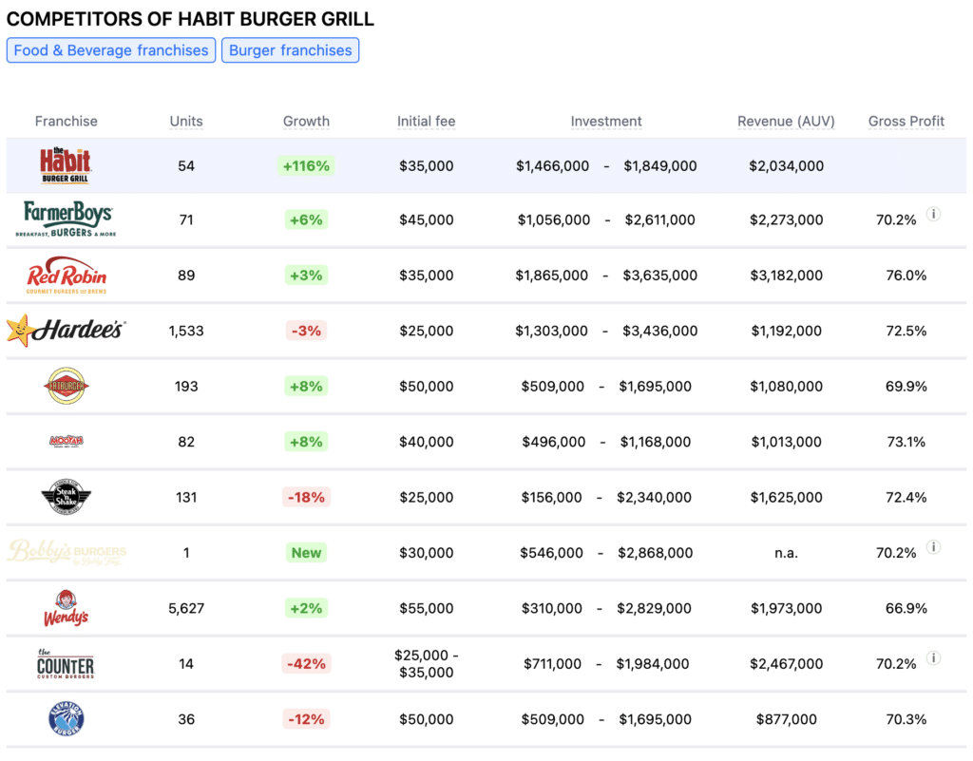Screen dimensions: 973x761
Task: Open Food & Beverage franchises tag
Action: coord(111,50)
